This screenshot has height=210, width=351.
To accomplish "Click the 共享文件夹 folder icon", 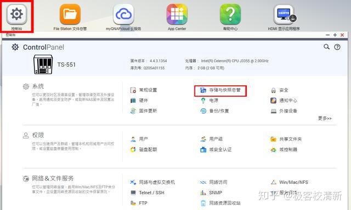I will coord(273,139).
